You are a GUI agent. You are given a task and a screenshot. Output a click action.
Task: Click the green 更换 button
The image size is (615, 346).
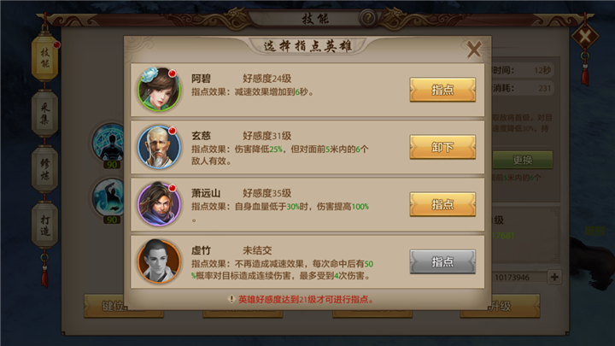coord(522,160)
